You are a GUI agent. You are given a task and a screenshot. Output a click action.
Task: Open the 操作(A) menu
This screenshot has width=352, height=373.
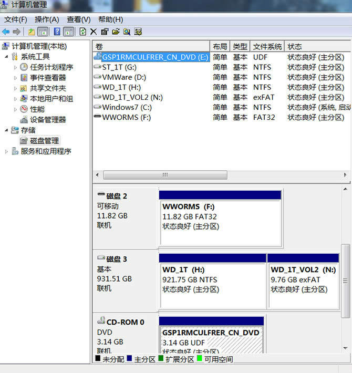click(x=47, y=19)
